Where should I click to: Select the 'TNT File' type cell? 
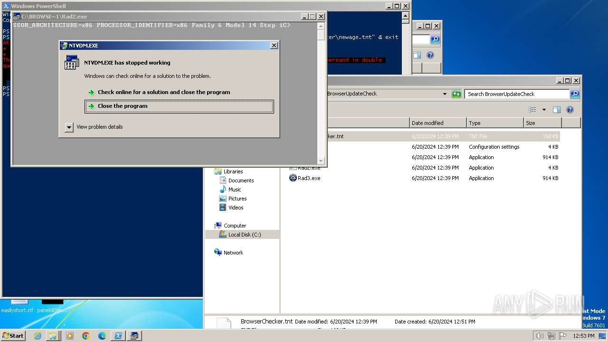coord(478,136)
